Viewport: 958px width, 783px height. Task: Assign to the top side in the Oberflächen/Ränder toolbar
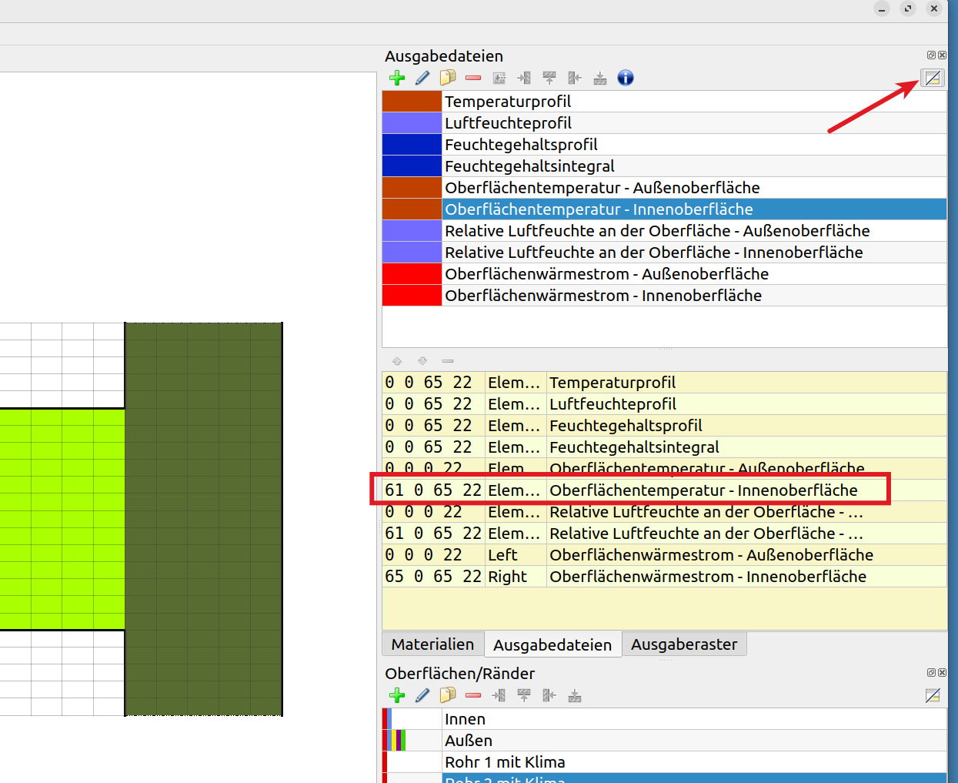tap(524, 696)
